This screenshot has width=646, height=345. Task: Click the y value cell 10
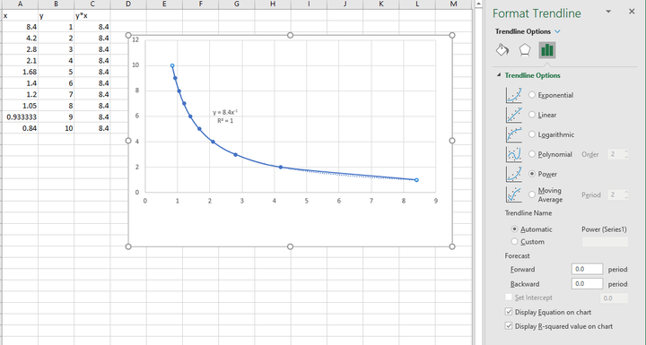(56, 128)
